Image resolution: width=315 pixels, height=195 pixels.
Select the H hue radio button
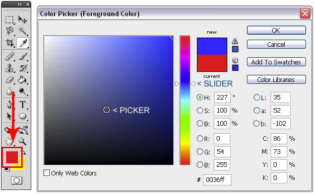point(200,97)
